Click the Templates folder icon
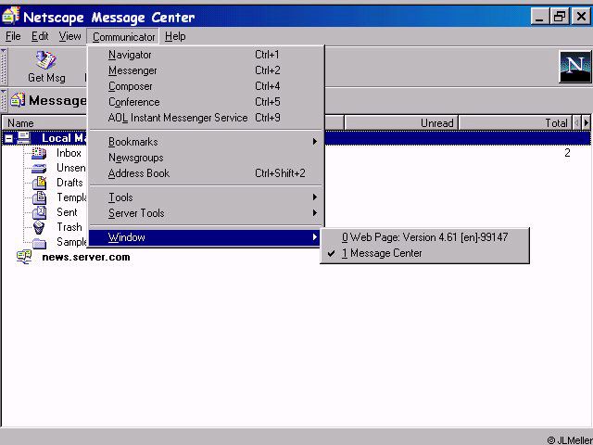 39,197
